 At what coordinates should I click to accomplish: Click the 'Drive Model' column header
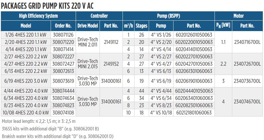pos(88,26)
